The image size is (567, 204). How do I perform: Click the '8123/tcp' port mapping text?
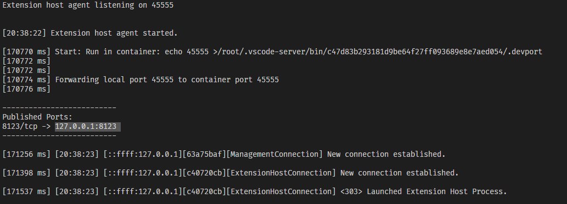tap(20, 126)
